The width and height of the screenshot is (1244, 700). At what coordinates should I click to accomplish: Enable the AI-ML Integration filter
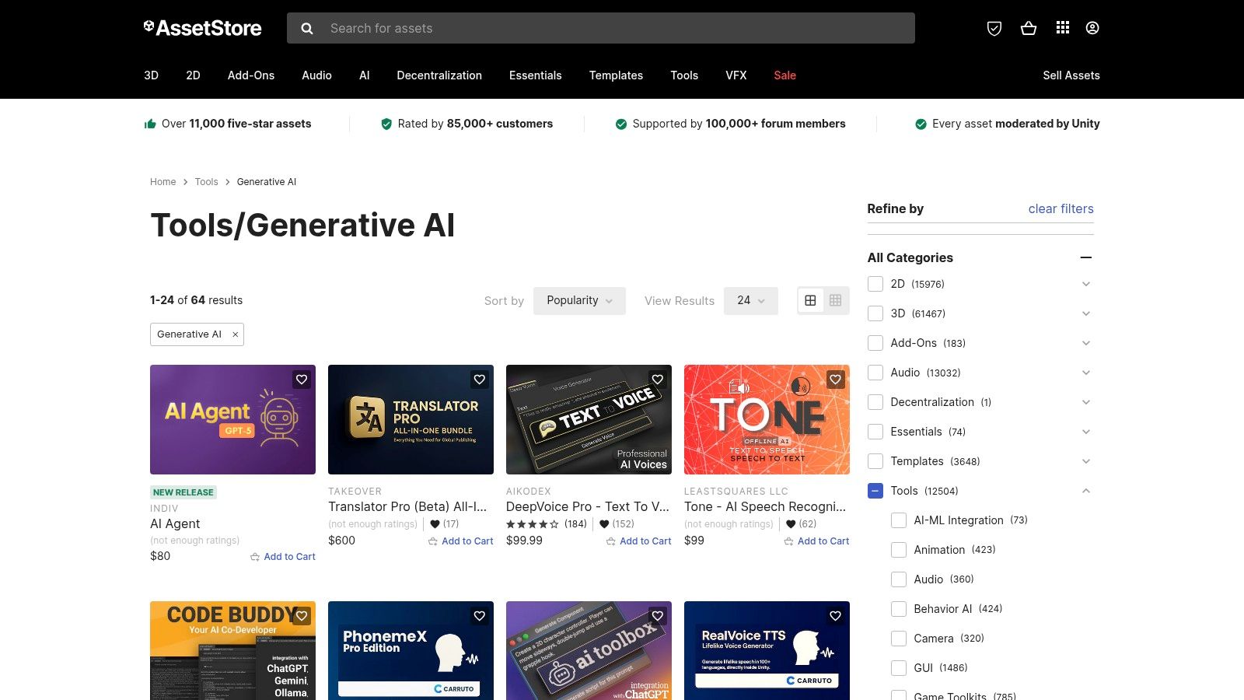899,520
